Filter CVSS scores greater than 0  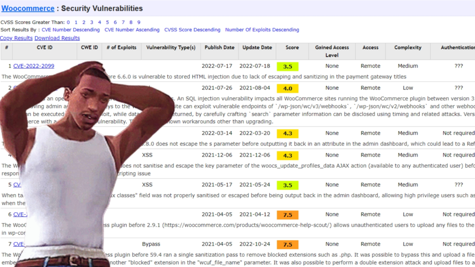coord(68,22)
